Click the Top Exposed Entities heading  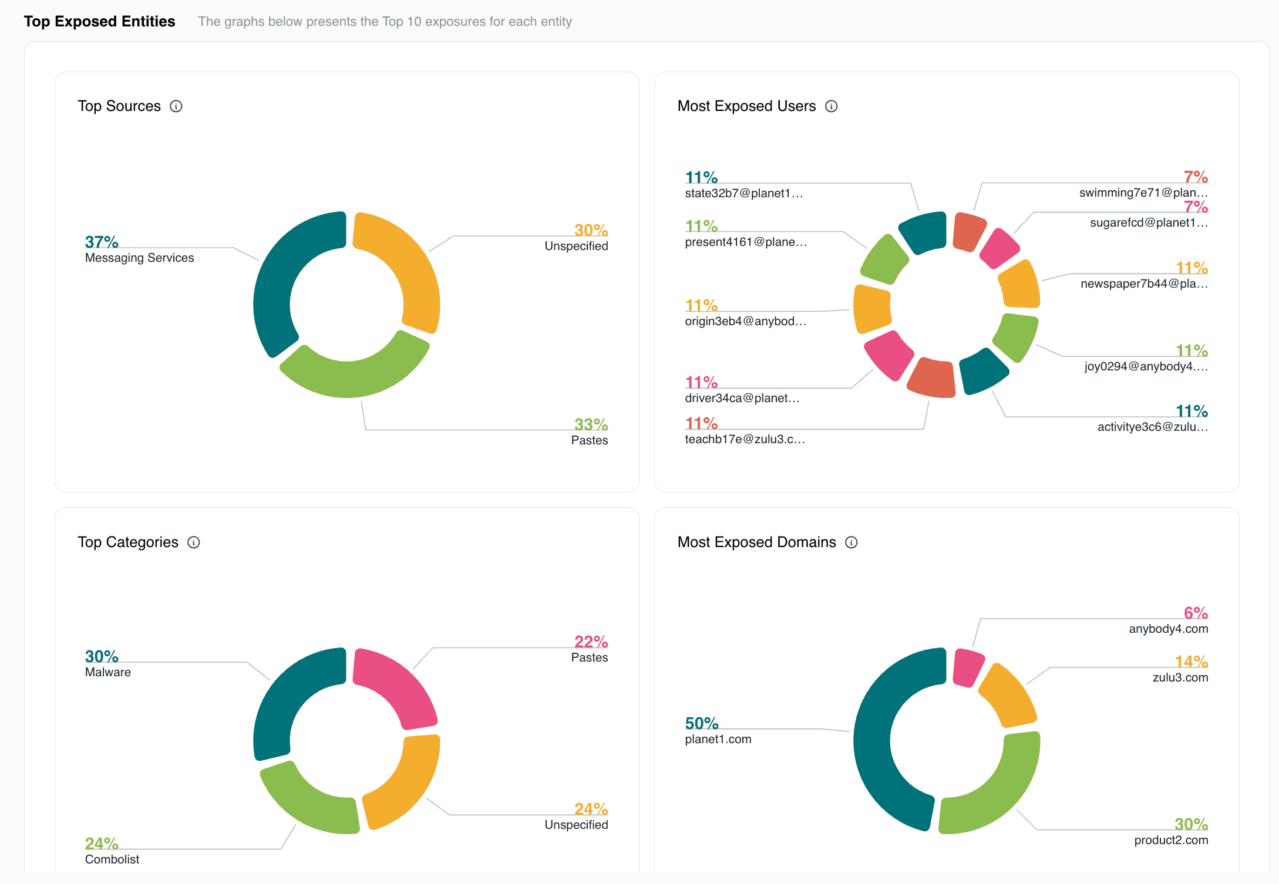point(100,22)
